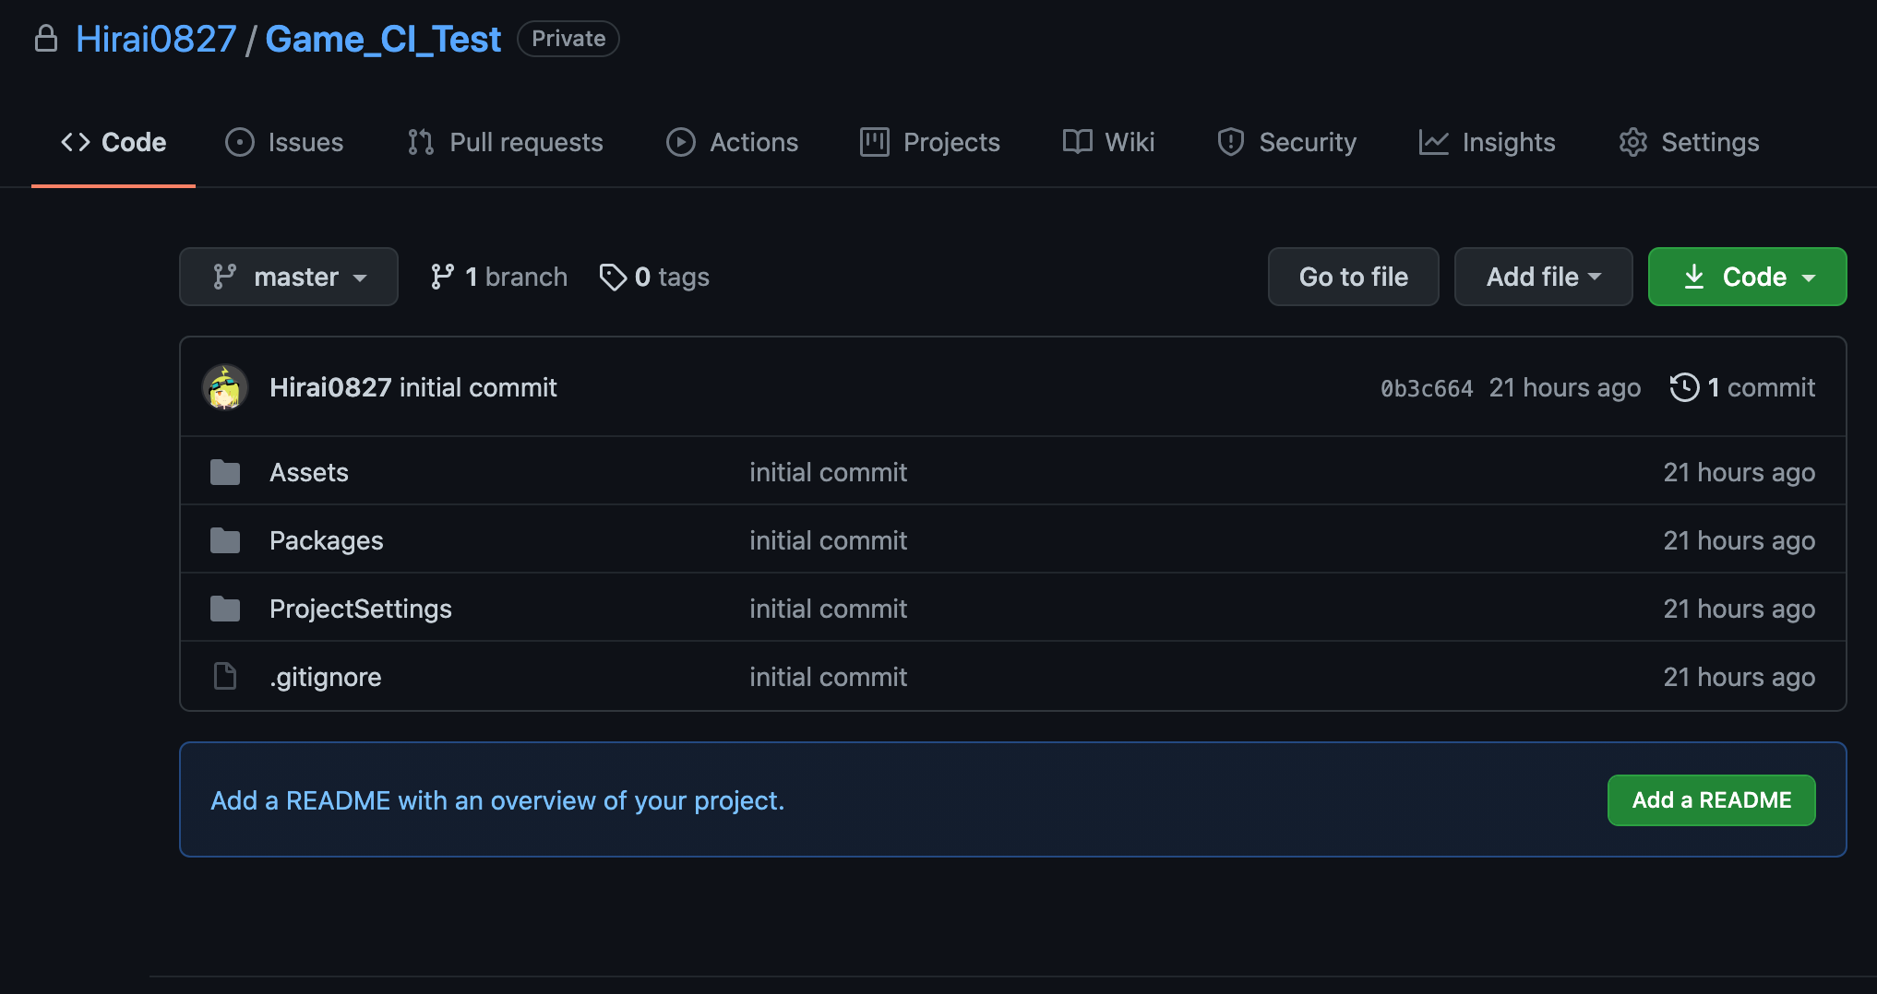
Task: Click the 0b3c664 commit hash
Action: point(1426,387)
